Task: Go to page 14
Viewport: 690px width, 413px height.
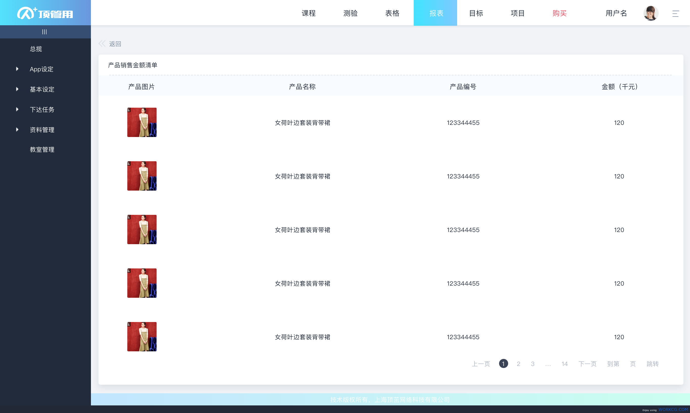Action: coord(565,363)
